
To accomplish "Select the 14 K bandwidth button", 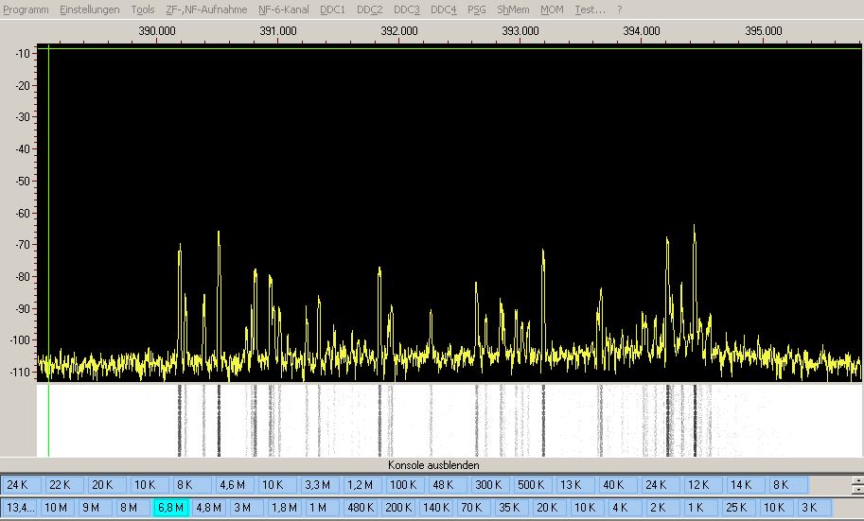I will pyautogui.click(x=748, y=485).
